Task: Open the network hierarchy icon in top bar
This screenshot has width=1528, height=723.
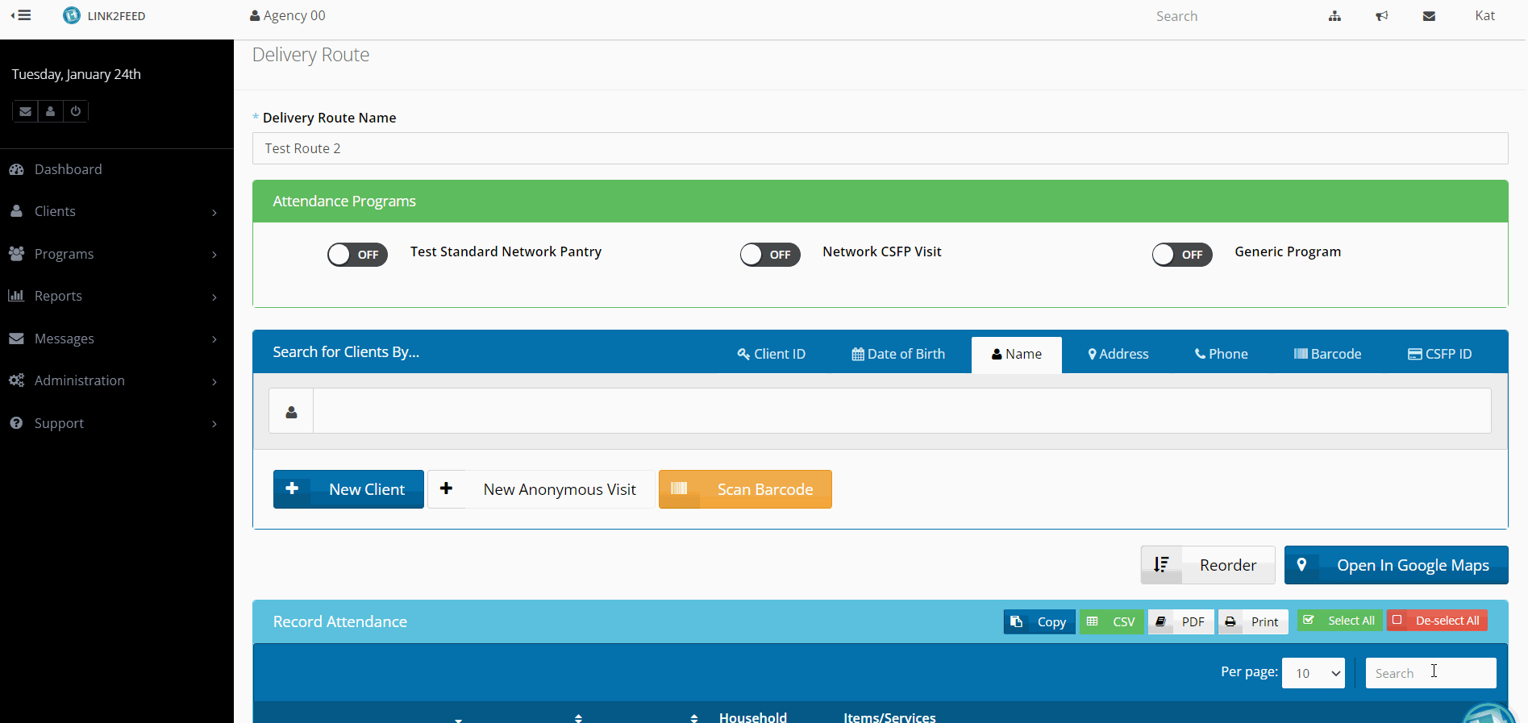Action: (1334, 16)
